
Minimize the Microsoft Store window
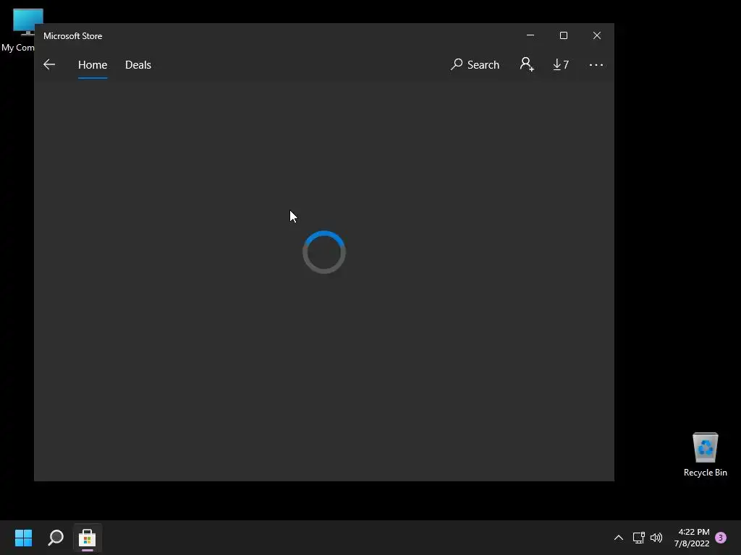[530, 35]
